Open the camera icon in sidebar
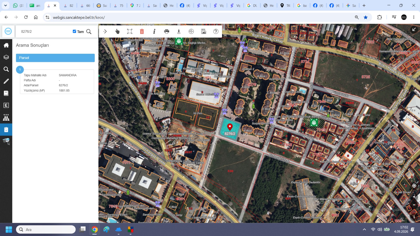Screen dimensions: 420x236 click(x=6, y=141)
